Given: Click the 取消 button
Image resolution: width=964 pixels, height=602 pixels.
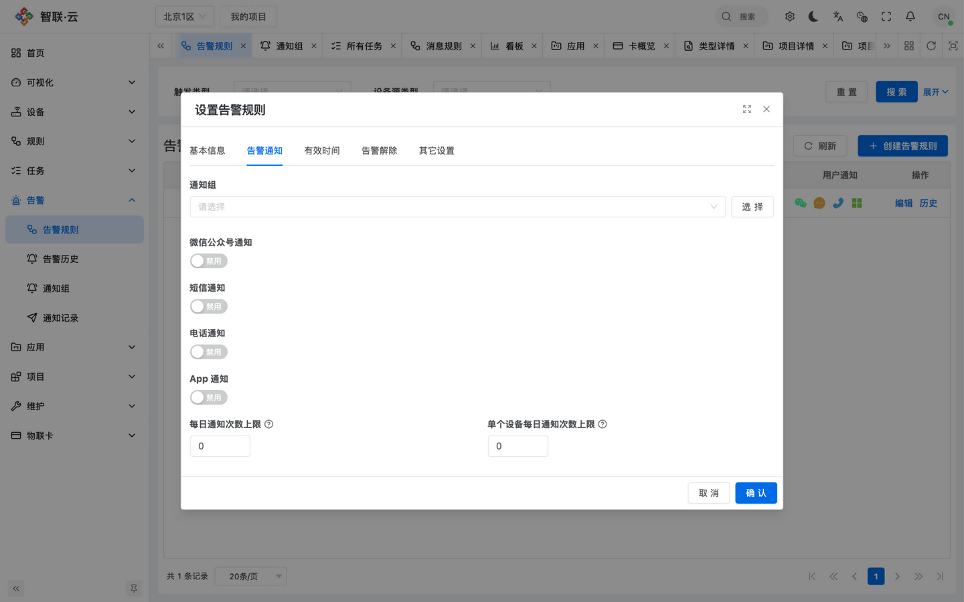Looking at the screenshot, I should coord(709,493).
